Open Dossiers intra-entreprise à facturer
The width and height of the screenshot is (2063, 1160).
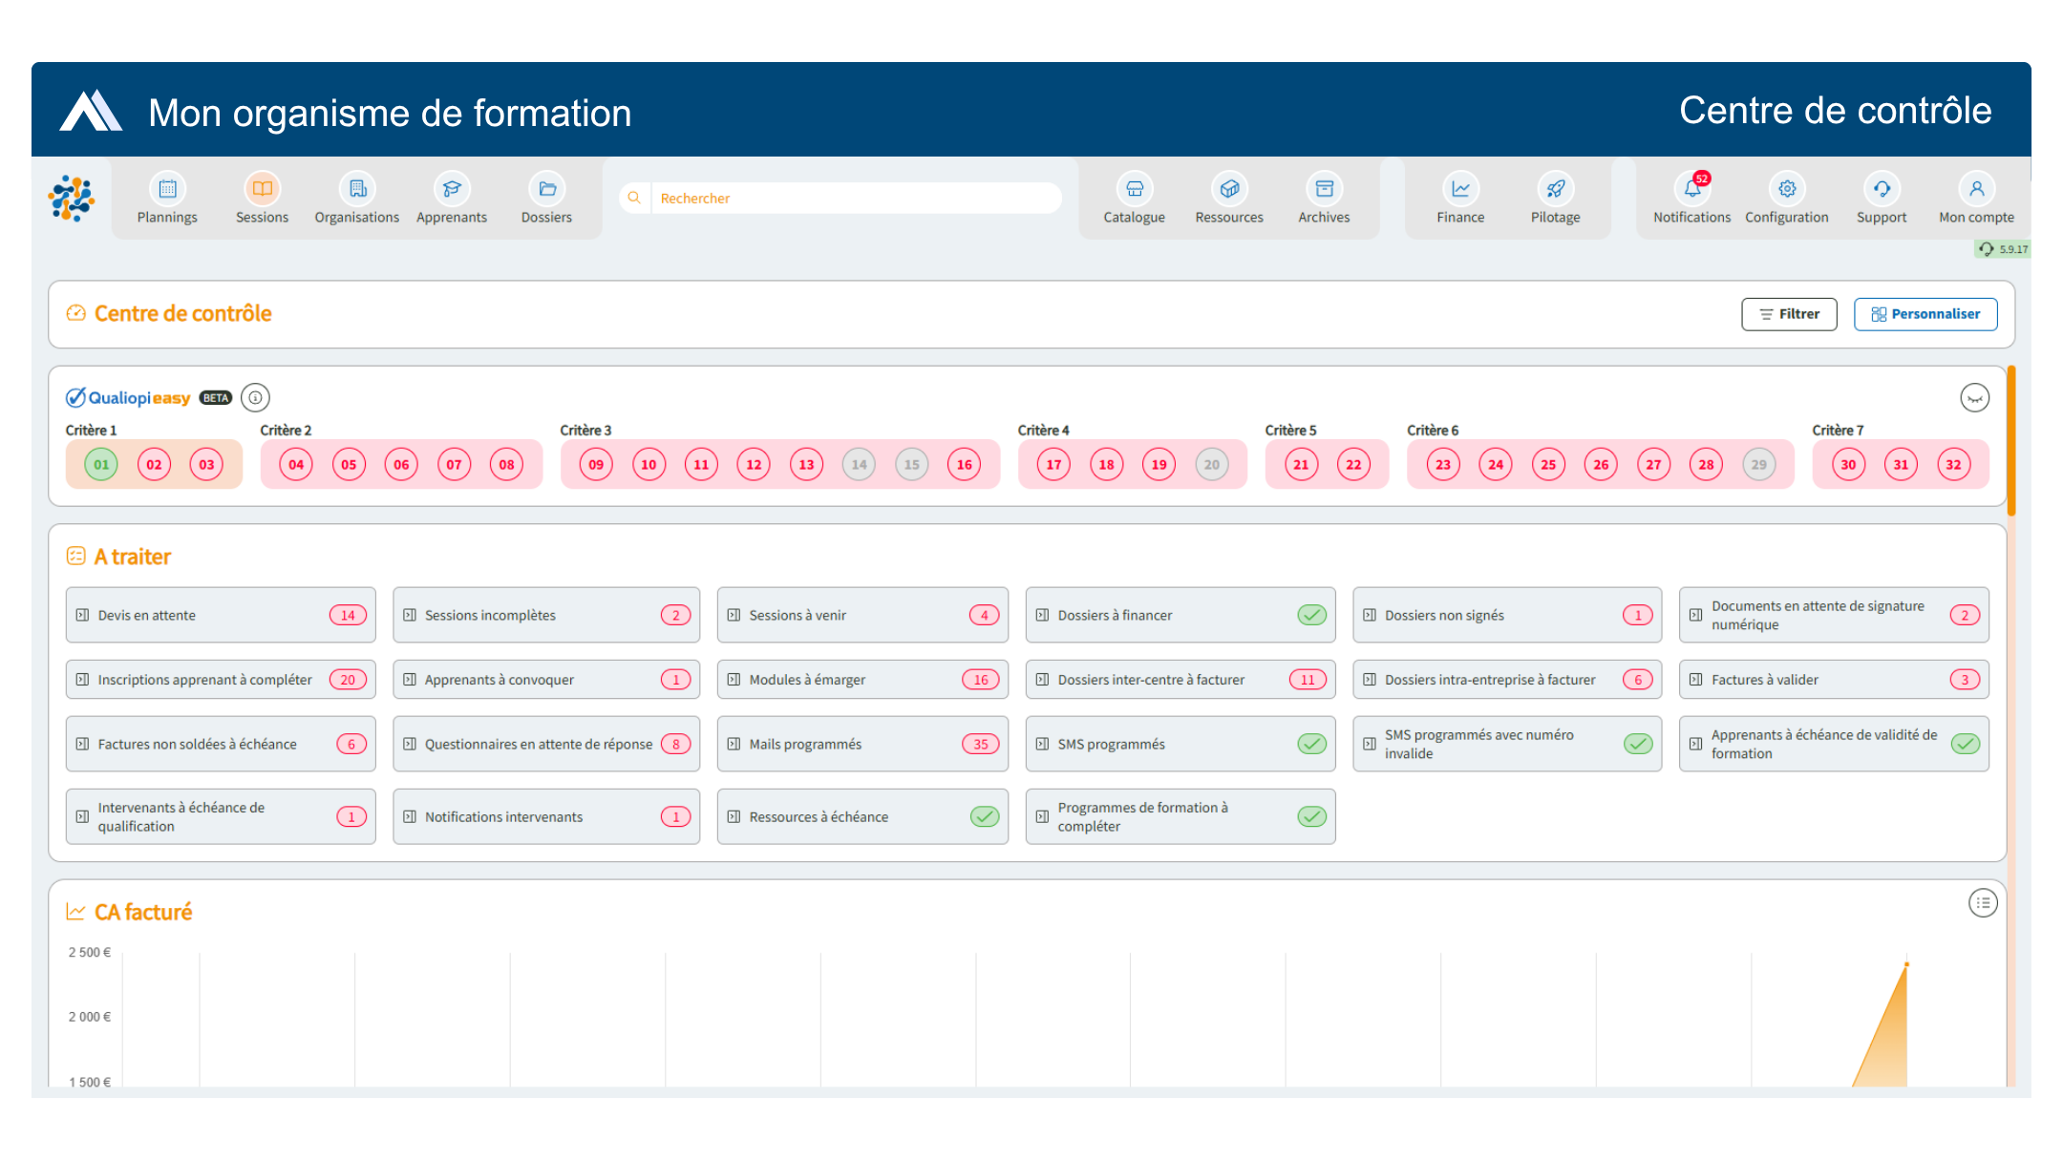tap(1507, 680)
